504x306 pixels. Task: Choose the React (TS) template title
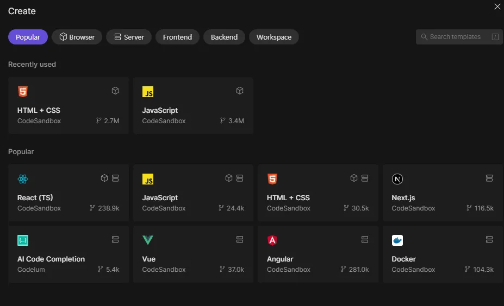35,197
